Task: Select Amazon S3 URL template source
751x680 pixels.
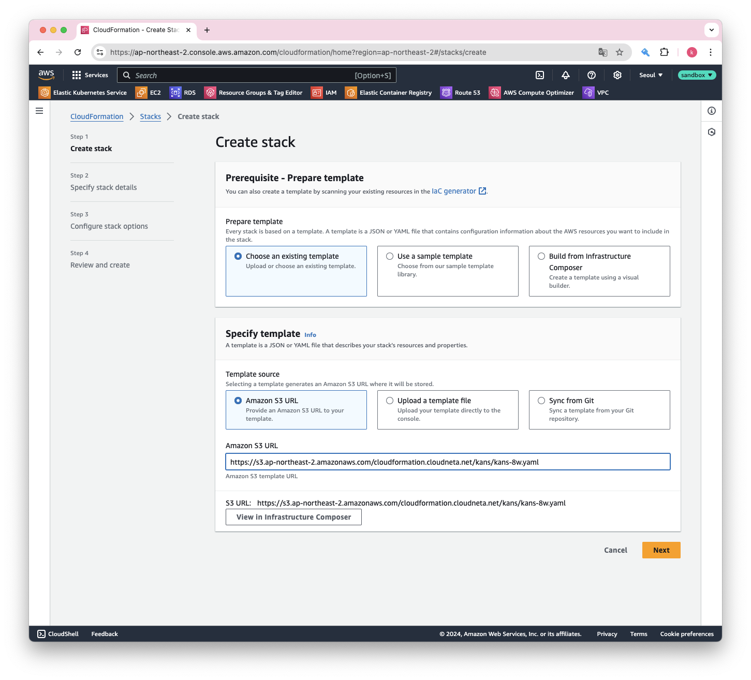Action: pos(296,410)
